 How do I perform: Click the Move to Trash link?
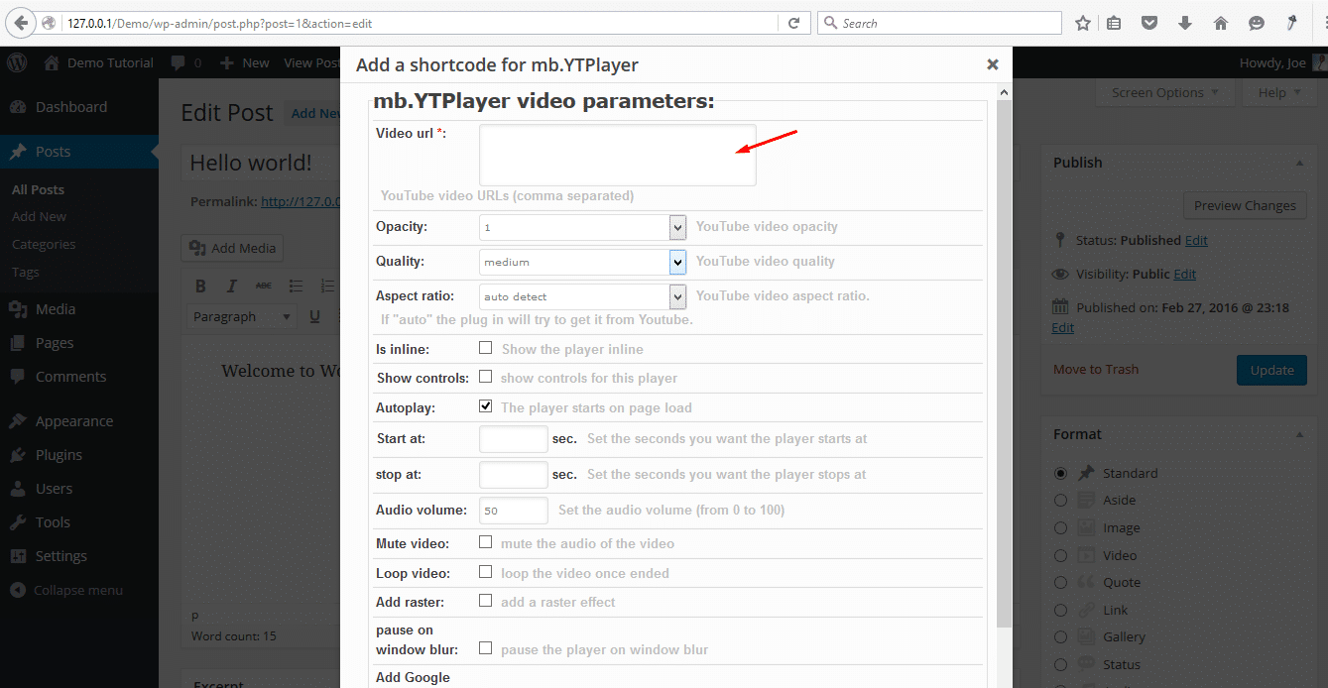pyautogui.click(x=1096, y=369)
